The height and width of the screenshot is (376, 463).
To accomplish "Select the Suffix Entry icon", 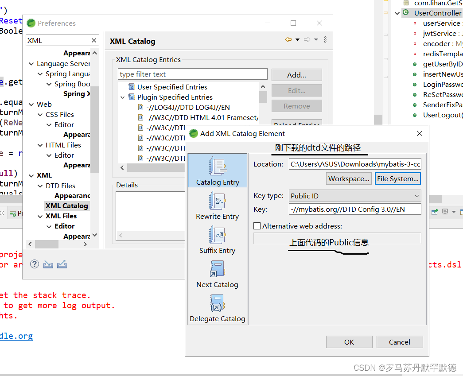I will [x=218, y=234].
